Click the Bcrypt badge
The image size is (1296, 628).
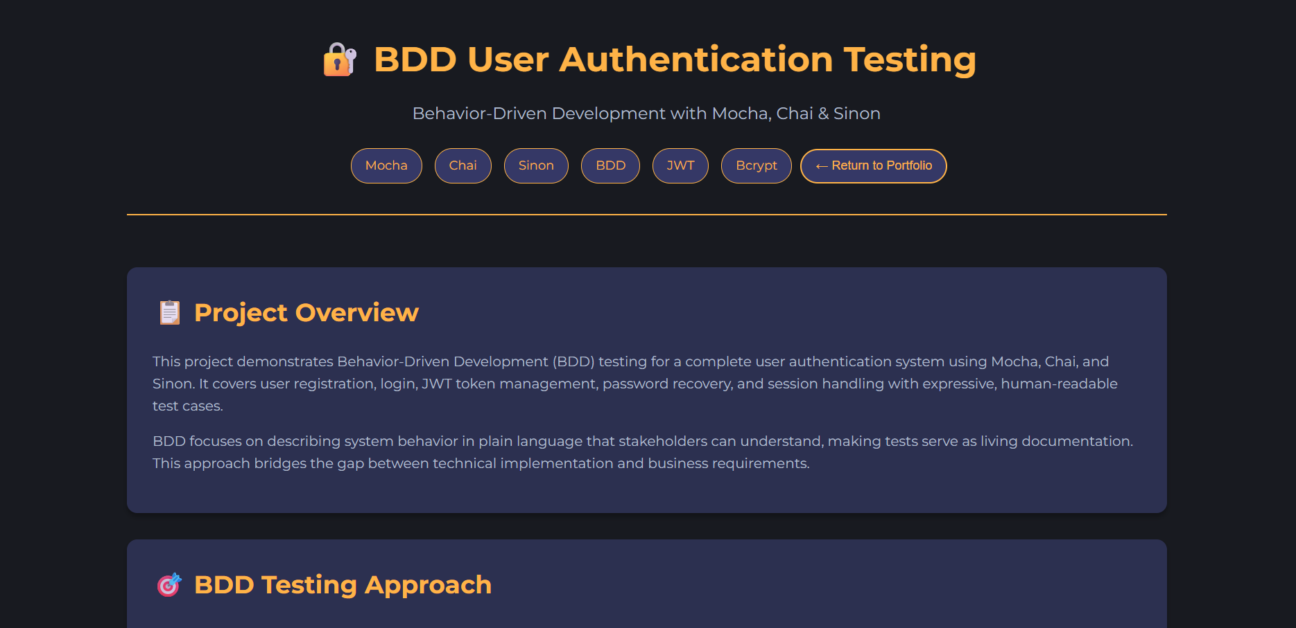[x=756, y=165]
